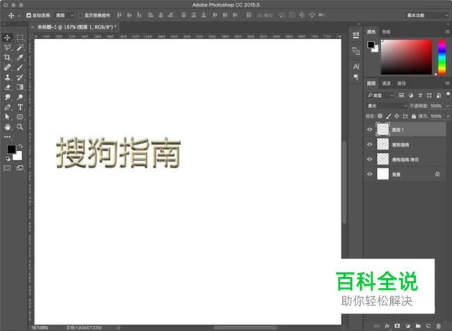
Task: Hide the 搜狗指南 layer eye icon
Action: tap(369, 144)
